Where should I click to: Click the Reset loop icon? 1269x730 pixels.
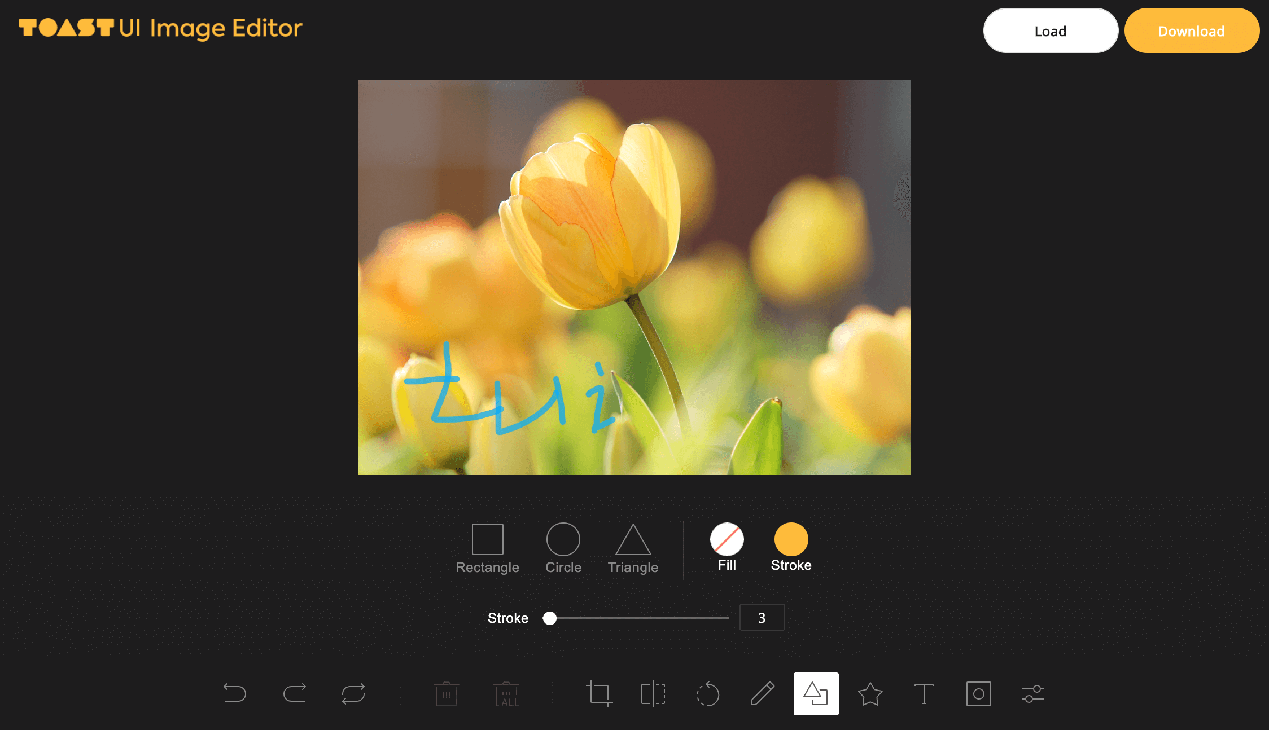[x=353, y=693]
